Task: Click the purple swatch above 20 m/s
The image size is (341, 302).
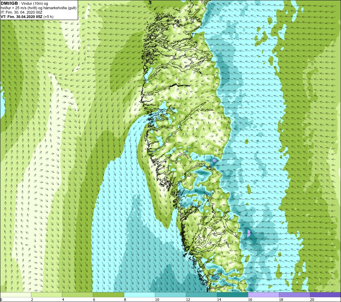Action: tap(325, 295)
